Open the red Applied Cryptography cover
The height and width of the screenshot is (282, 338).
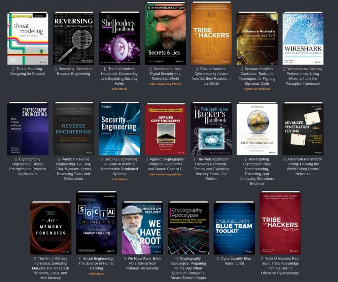coord(165,129)
